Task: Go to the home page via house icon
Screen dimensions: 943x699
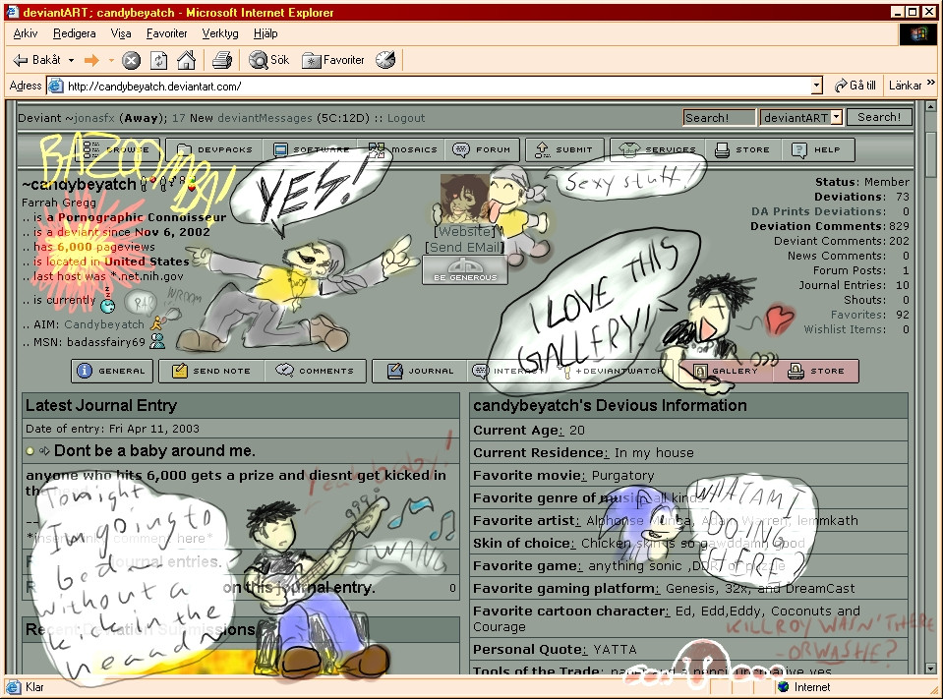Action: 187,60
